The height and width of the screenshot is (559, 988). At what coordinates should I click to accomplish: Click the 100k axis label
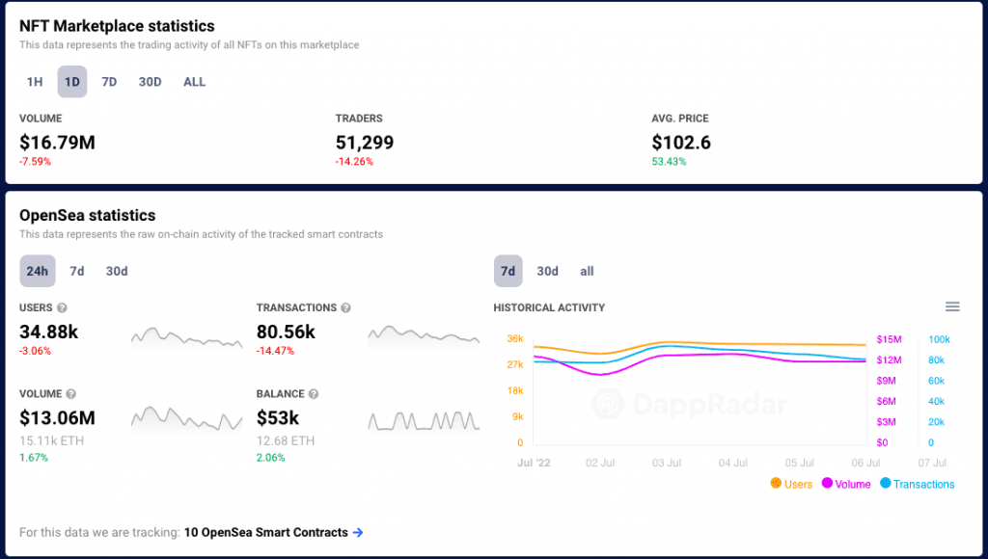click(x=939, y=339)
